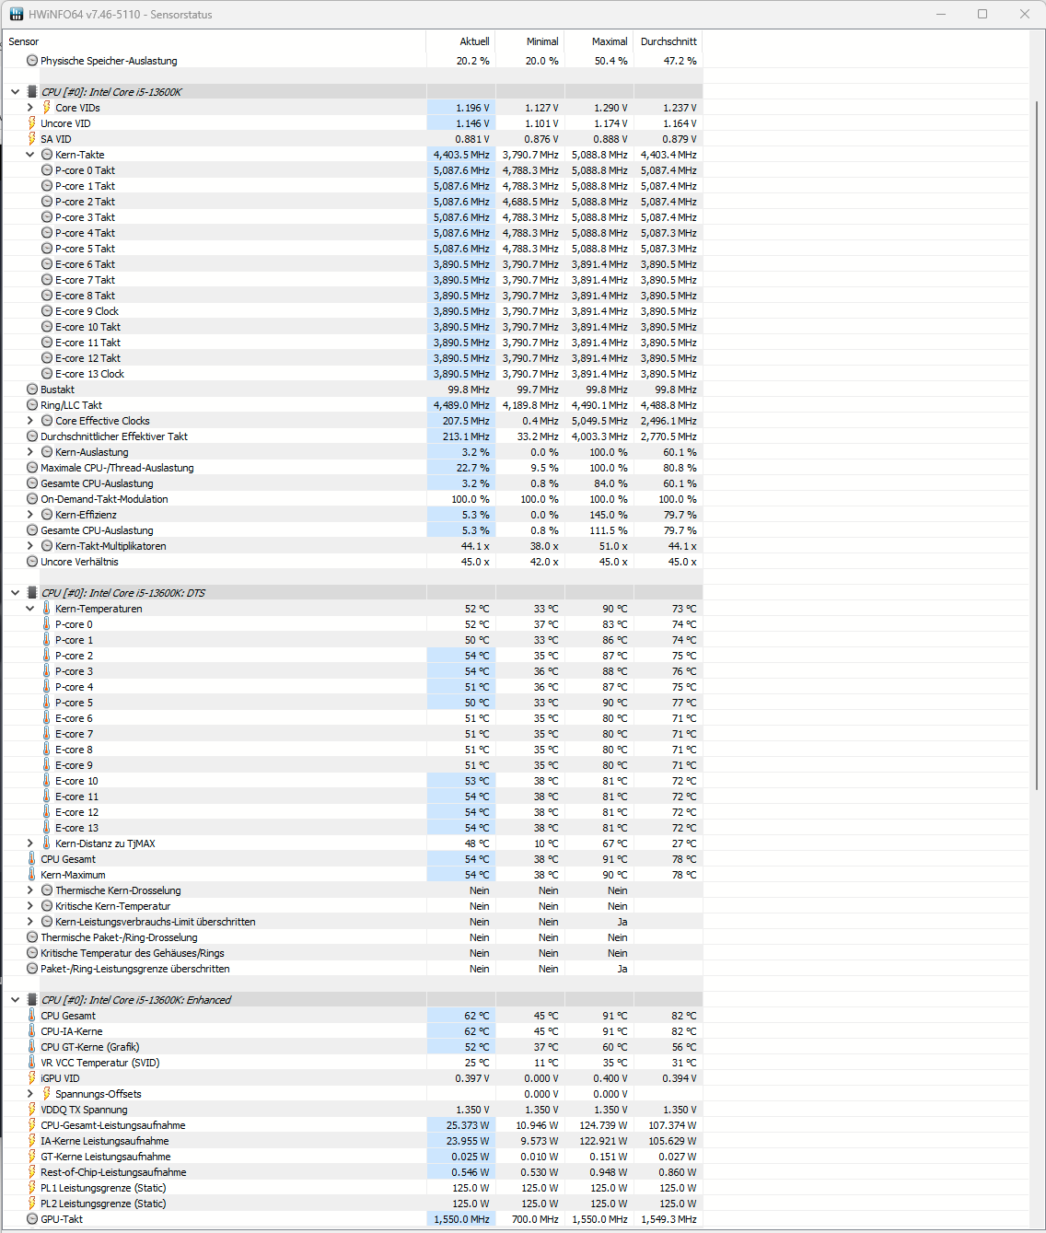The height and width of the screenshot is (1233, 1046).
Task: Expand Thermische Kern-Drosselung
Action: point(30,890)
